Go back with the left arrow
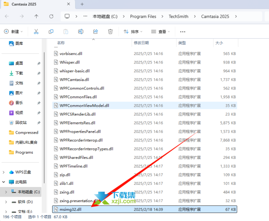 tap(7, 16)
